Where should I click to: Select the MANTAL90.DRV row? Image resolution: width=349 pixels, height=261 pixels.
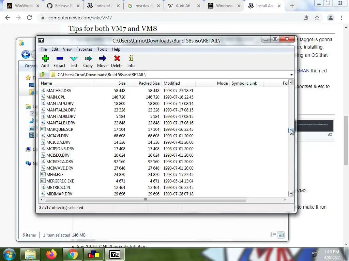(x=61, y=116)
